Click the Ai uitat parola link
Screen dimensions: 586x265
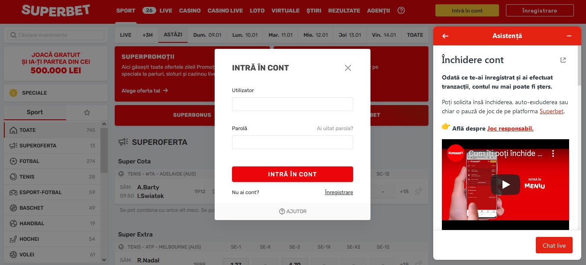(x=335, y=128)
